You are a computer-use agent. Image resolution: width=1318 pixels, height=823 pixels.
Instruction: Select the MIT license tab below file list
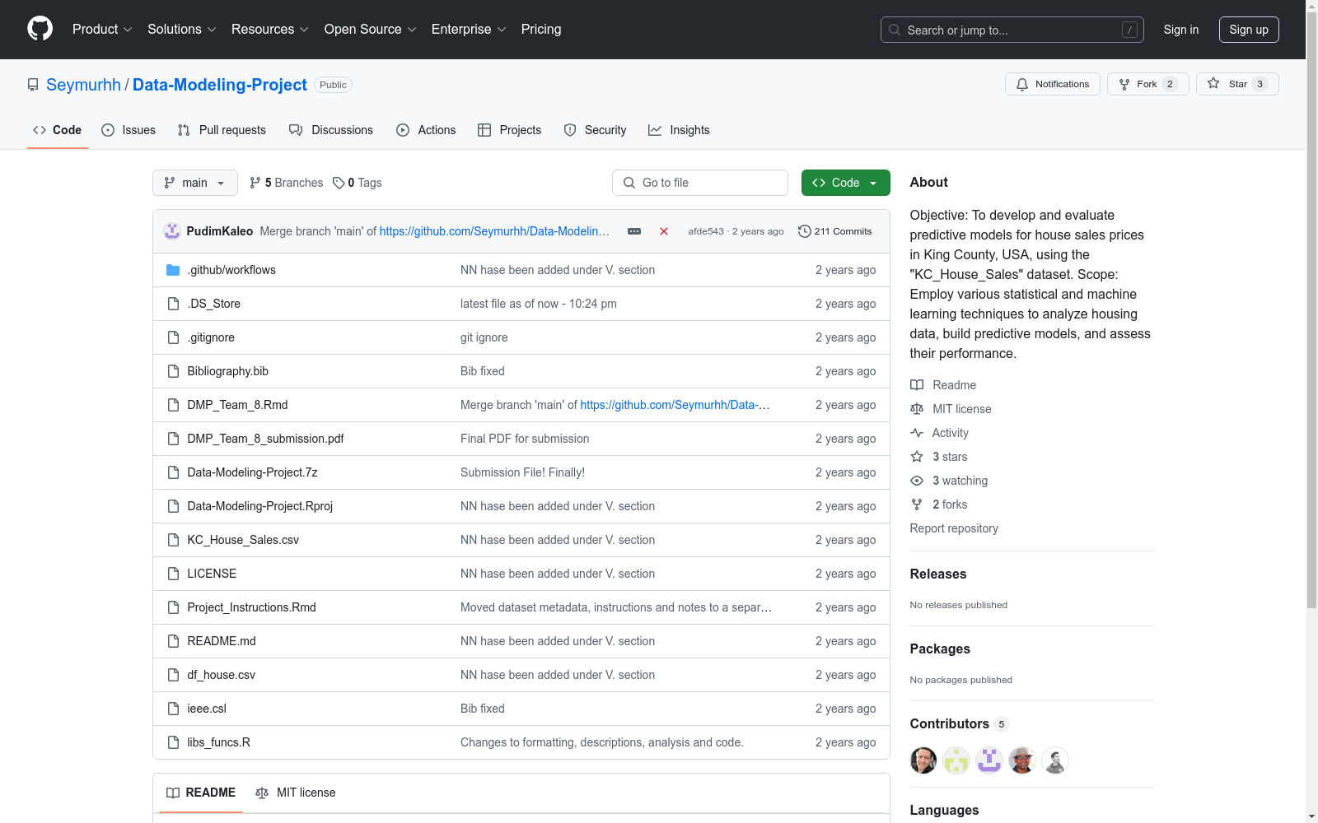point(296,793)
